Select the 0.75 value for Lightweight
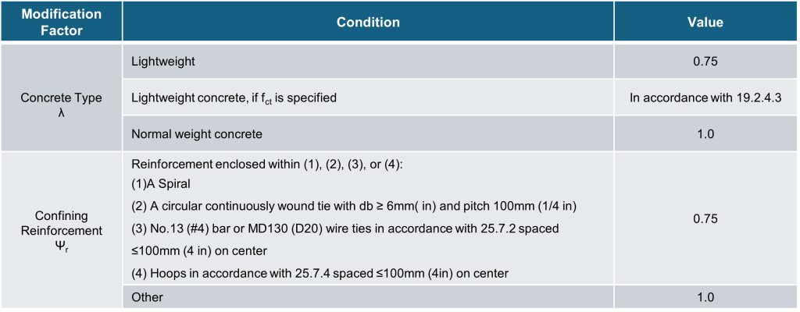Viewport: 800px width, 312px height. coord(705,62)
